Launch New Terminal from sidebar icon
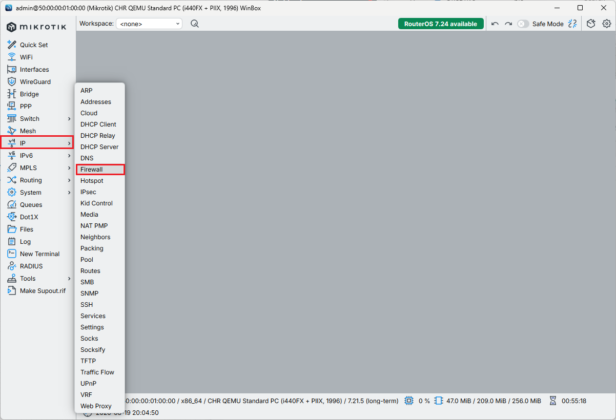 (x=12, y=254)
